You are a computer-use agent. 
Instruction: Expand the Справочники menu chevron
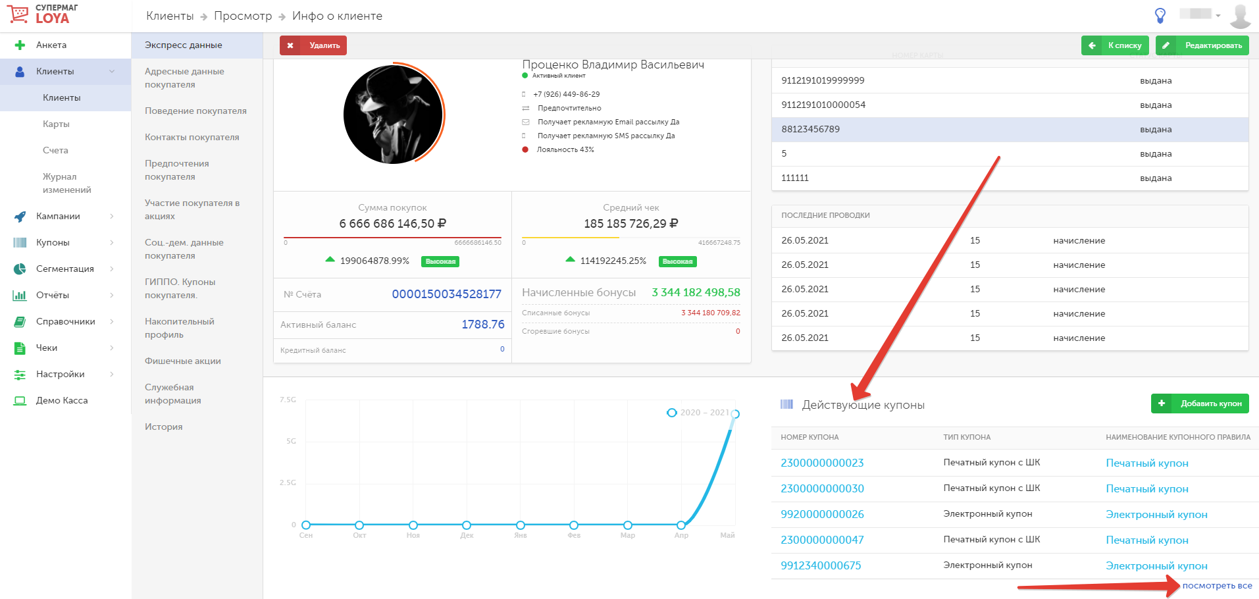(112, 322)
